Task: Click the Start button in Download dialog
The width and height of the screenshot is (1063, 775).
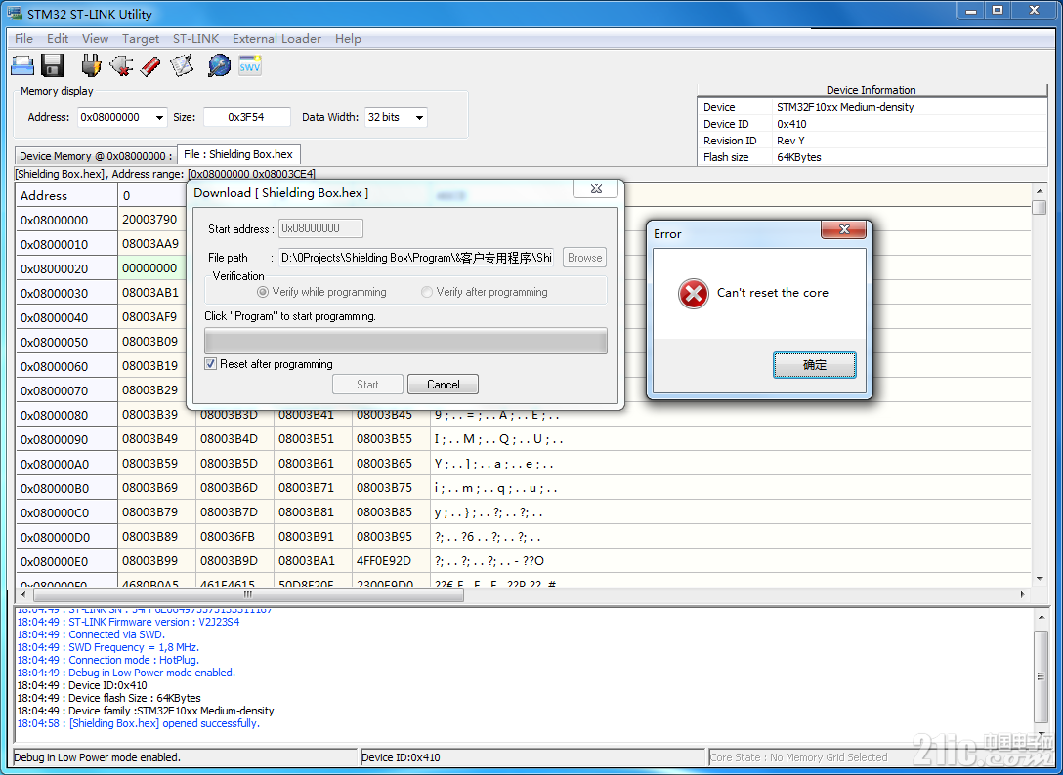Action: tap(367, 385)
